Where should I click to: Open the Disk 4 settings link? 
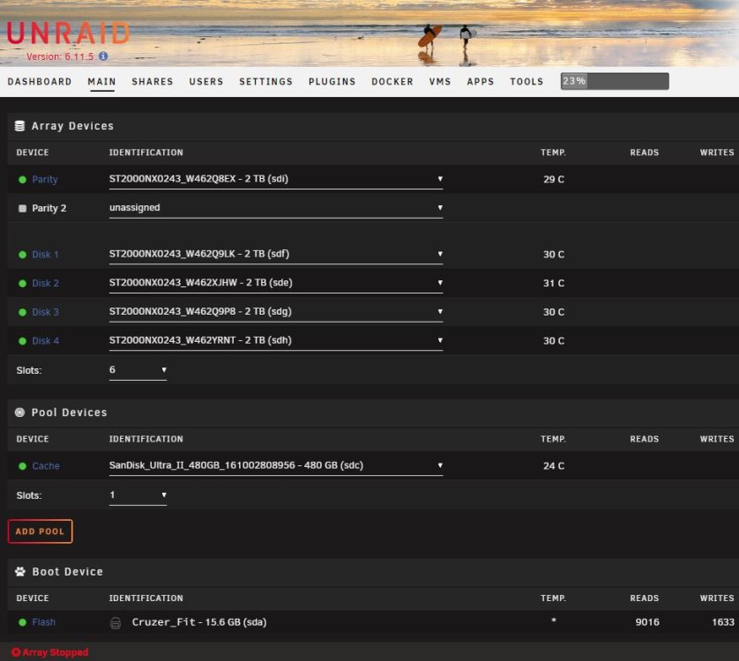45,340
